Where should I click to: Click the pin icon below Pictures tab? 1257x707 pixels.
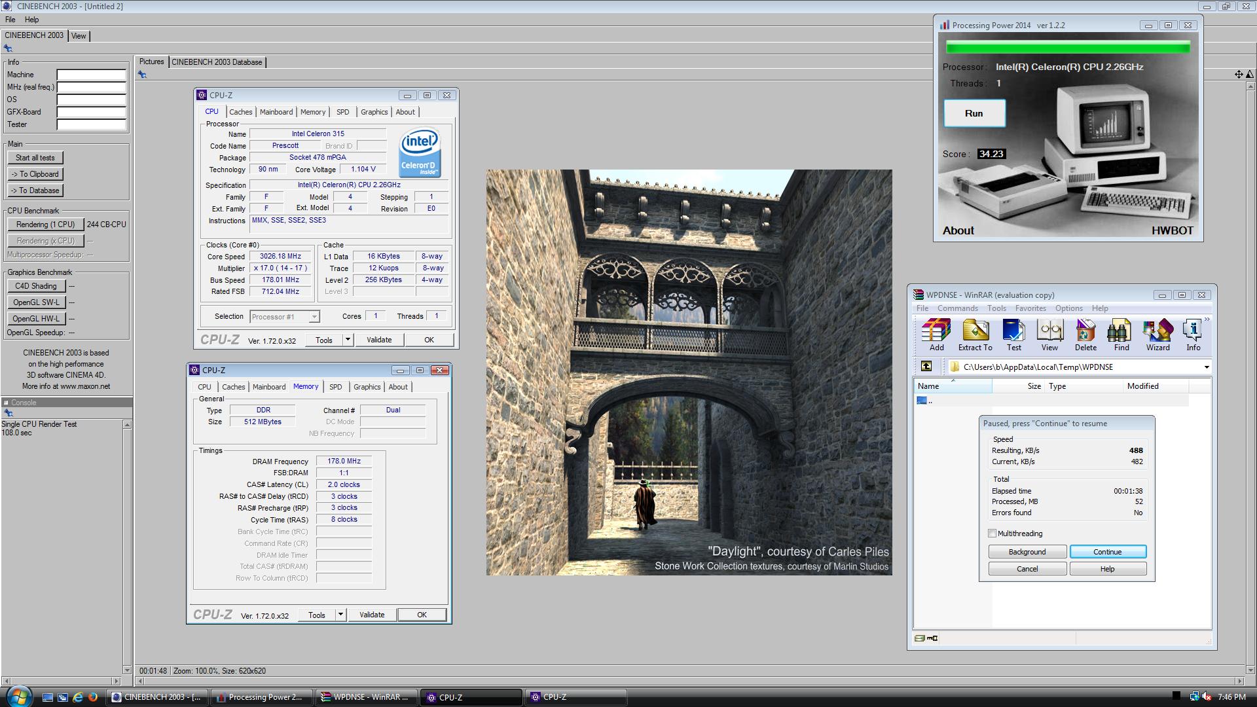coord(142,75)
